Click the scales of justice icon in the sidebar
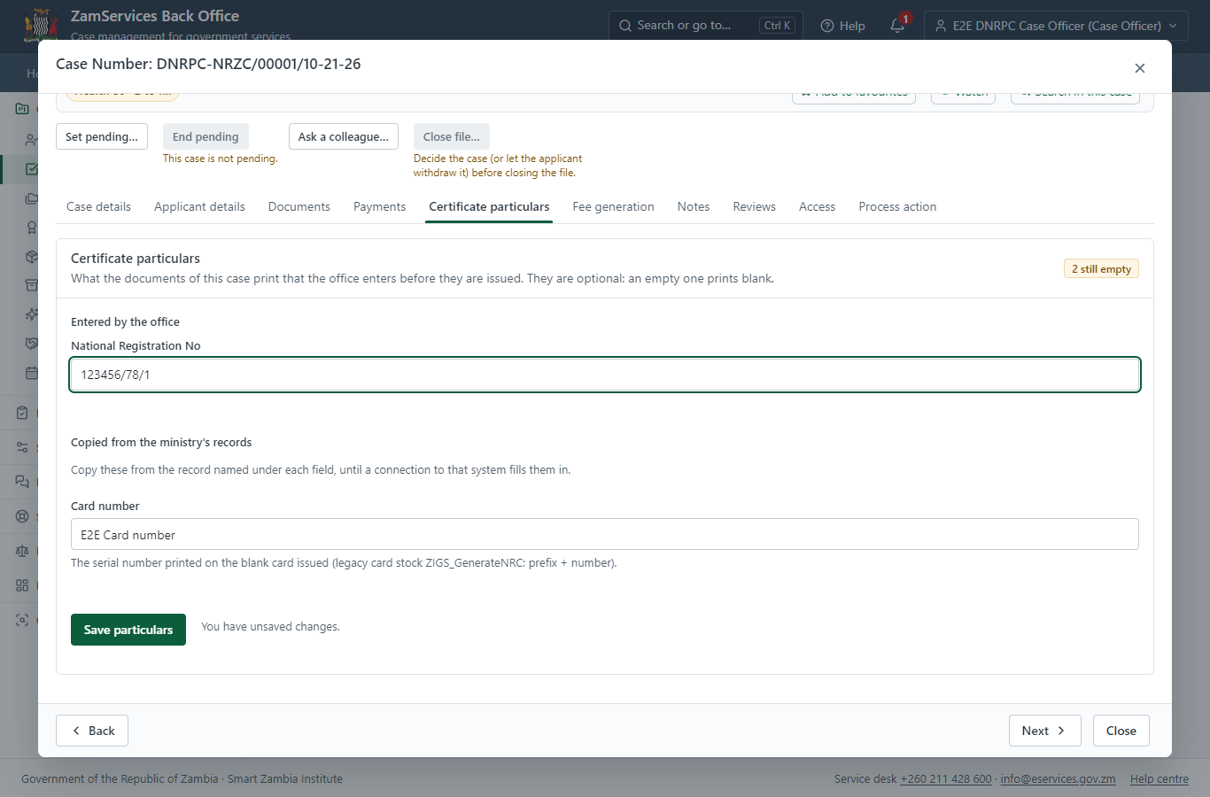1210x797 pixels. coord(22,551)
